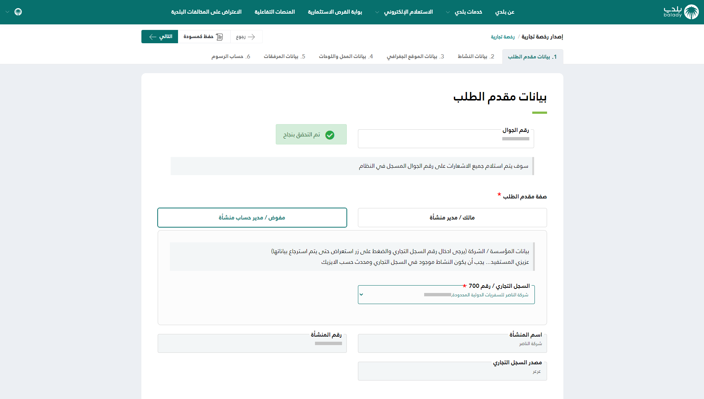Switch to بيانات النشاط tab
The width and height of the screenshot is (704, 399).
[476, 57]
